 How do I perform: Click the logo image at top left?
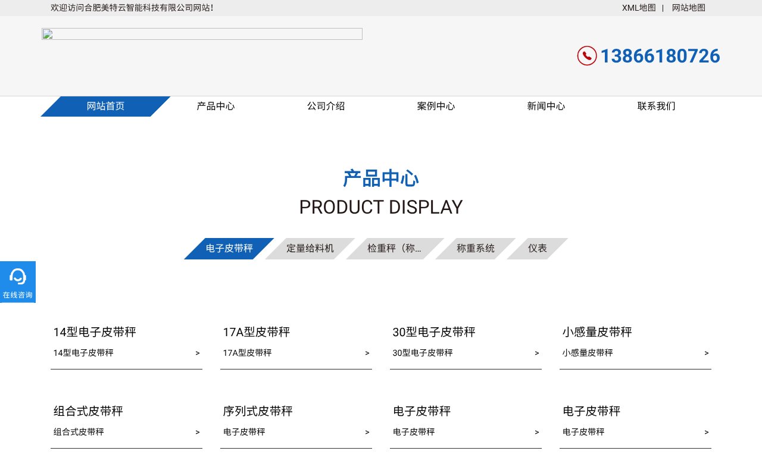point(202,34)
